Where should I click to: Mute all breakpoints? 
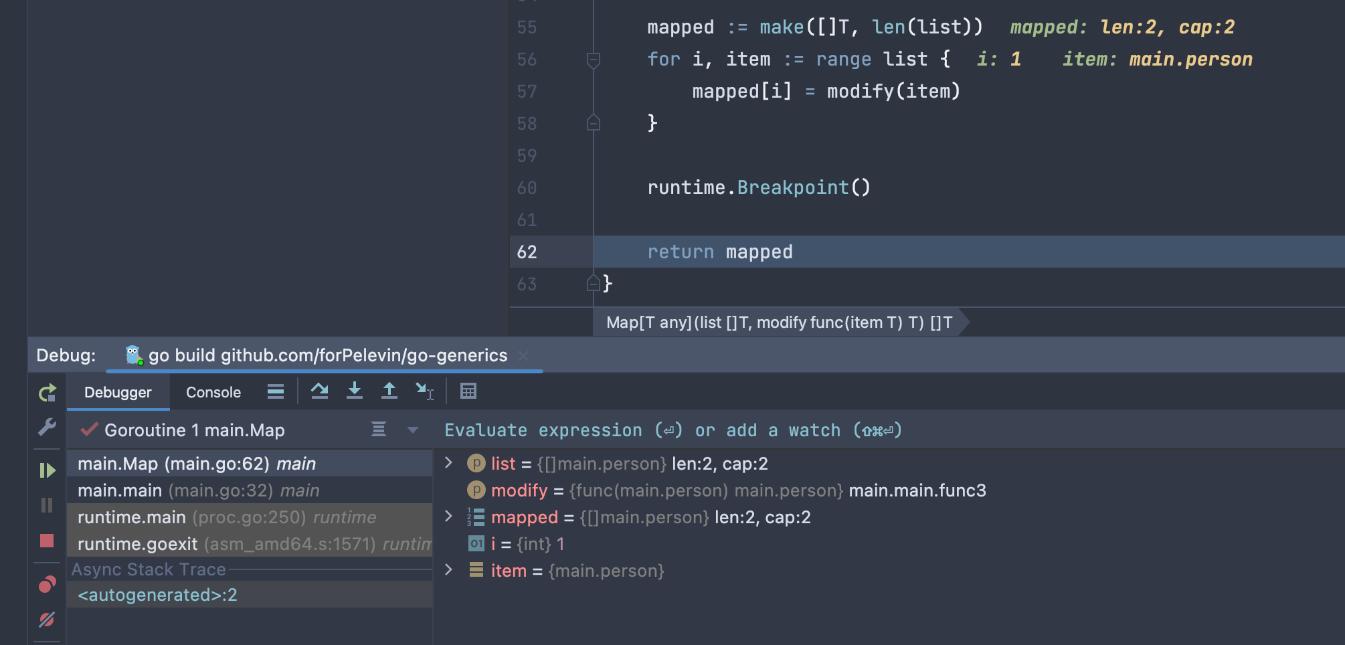tap(47, 620)
